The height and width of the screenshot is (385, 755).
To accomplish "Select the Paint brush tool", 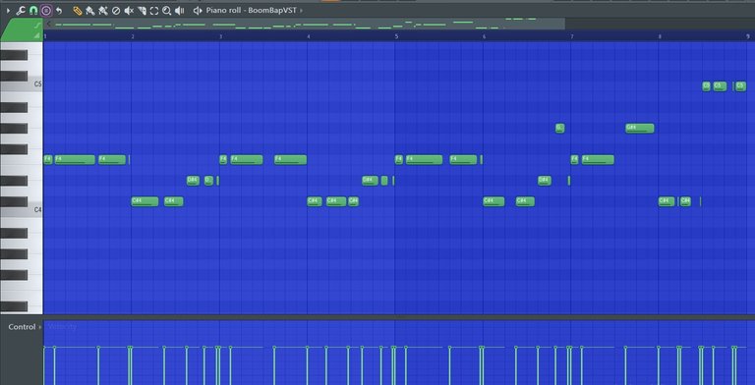I will pyautogui.click(x=90, y=11).
